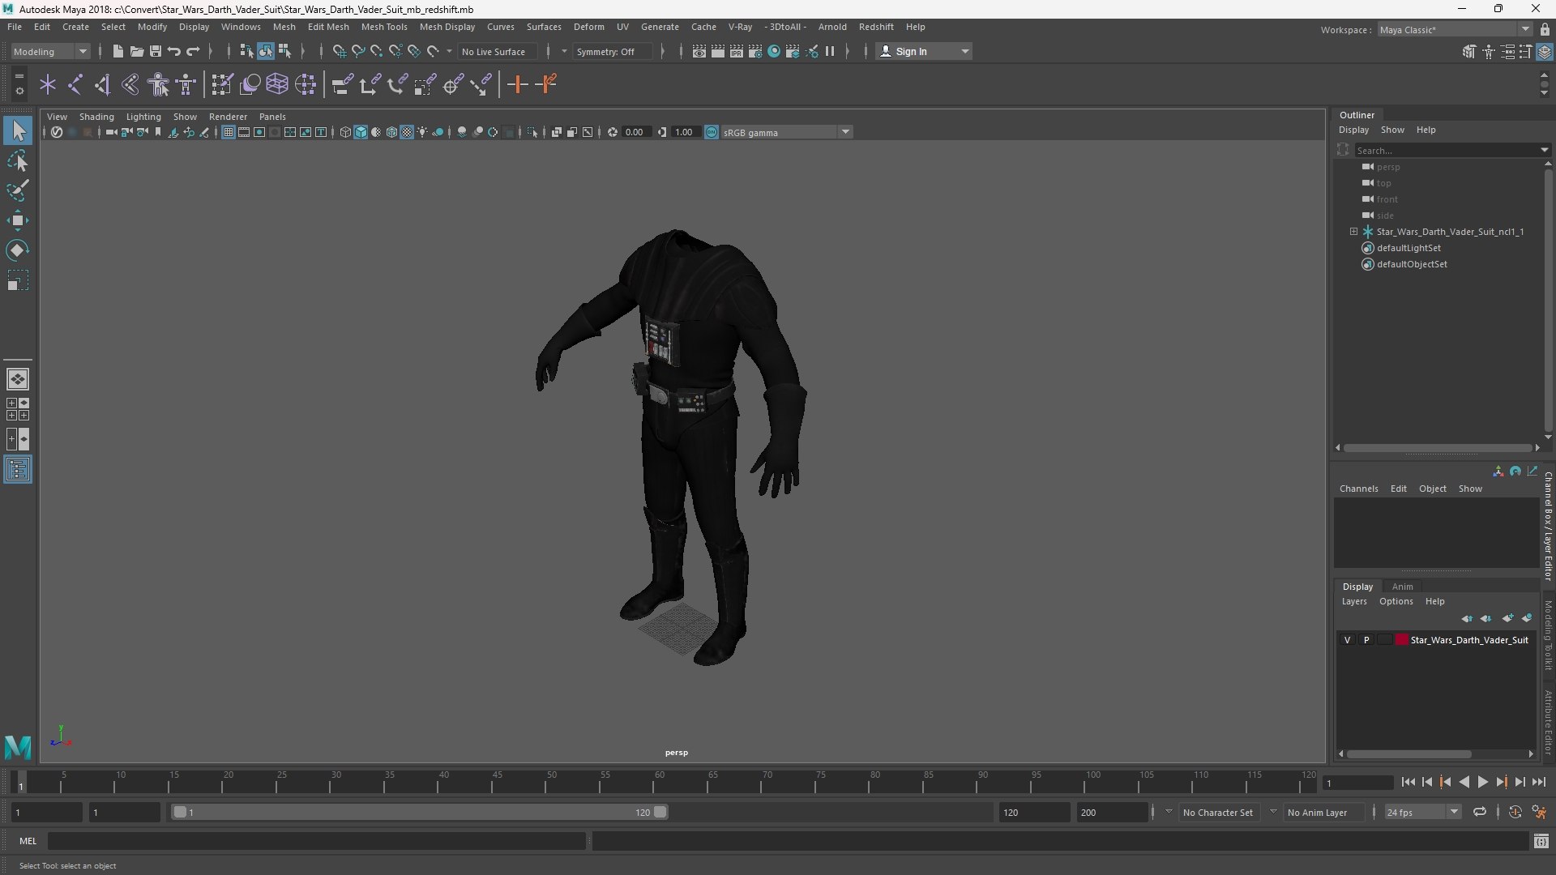Click the Open Scene folder icon
Viewport: 1556px width, 875px height.
coord(137,51)
